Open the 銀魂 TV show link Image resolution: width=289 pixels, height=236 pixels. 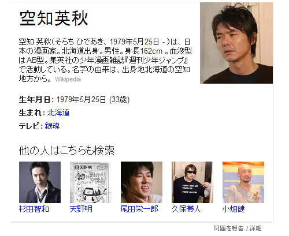[52, 126]
